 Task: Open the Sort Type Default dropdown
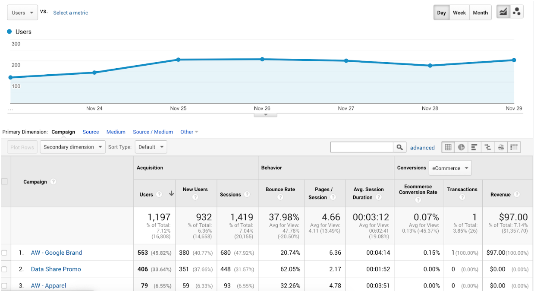(151, 147)
